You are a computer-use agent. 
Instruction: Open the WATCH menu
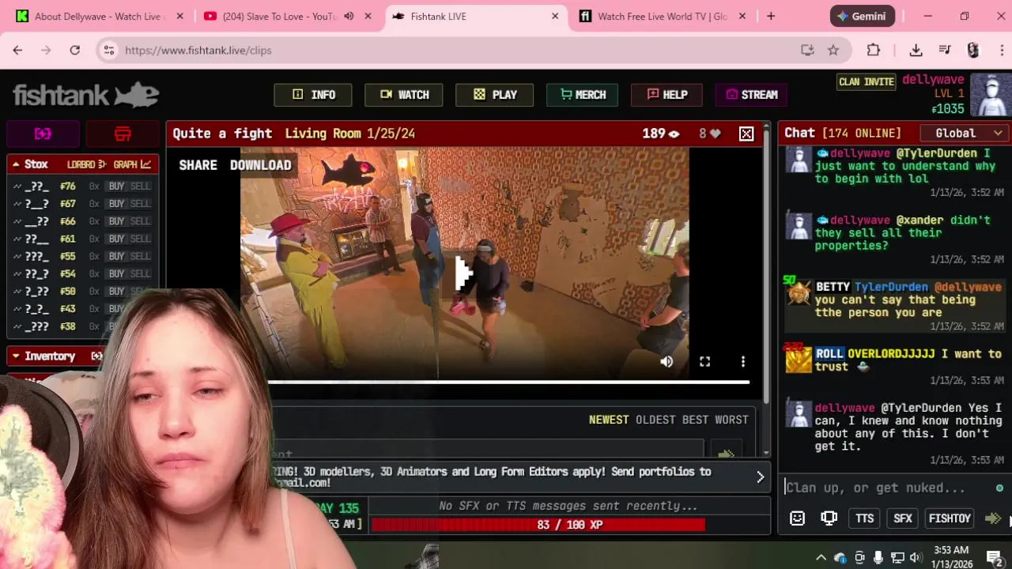click(x=404, y=95)
